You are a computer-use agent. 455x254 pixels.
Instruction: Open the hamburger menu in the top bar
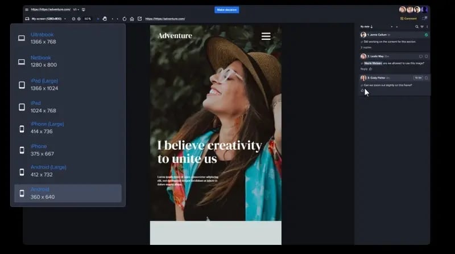(27, 10)
